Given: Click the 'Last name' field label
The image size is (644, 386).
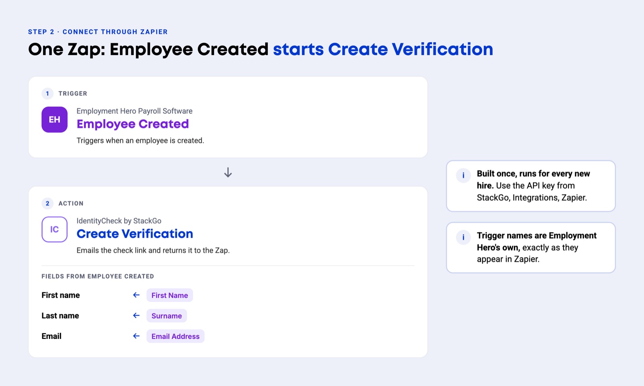Looking at the screenshot, I should click(60, 316).
